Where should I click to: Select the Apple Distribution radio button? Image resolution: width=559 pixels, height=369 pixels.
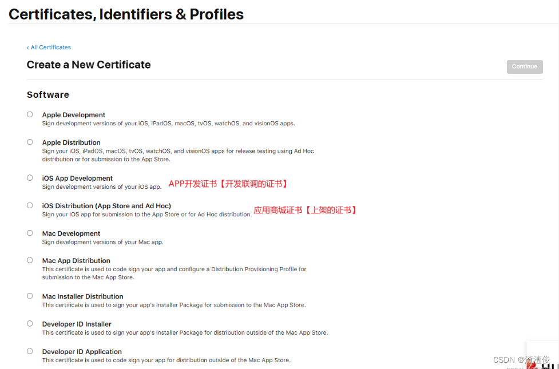click(30, 142)
